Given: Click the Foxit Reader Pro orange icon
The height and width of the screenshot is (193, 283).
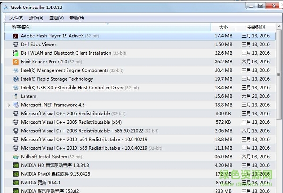Looking at the screenshot, I should 16,62.
